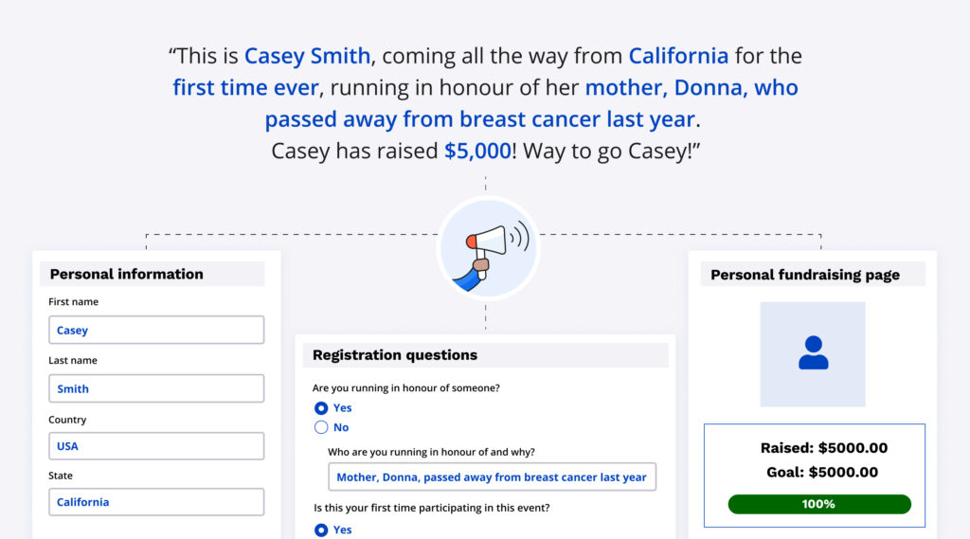Click the Last name field containing Smith
Viewport: 970px width, 539px height.
pyautogui.click(x=156, y=388)
